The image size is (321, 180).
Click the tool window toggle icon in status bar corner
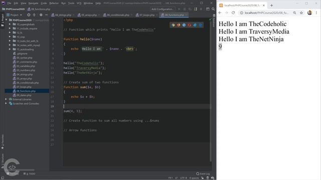pyautogui.click(x=3, y=178)
